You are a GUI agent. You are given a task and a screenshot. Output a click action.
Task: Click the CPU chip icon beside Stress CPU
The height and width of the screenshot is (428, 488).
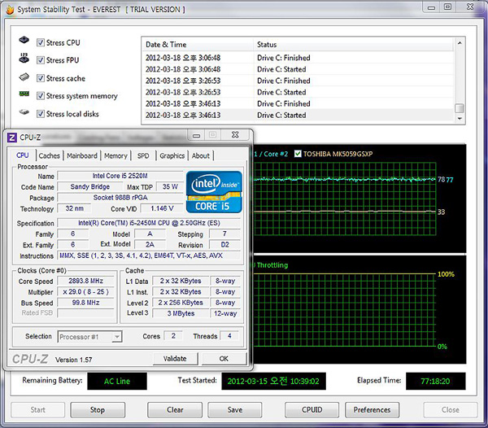pyautogui.click(x=24, y=40)
